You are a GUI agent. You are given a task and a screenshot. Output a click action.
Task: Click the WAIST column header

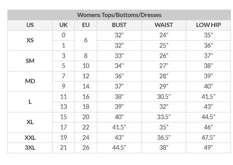tap(164, 25)
